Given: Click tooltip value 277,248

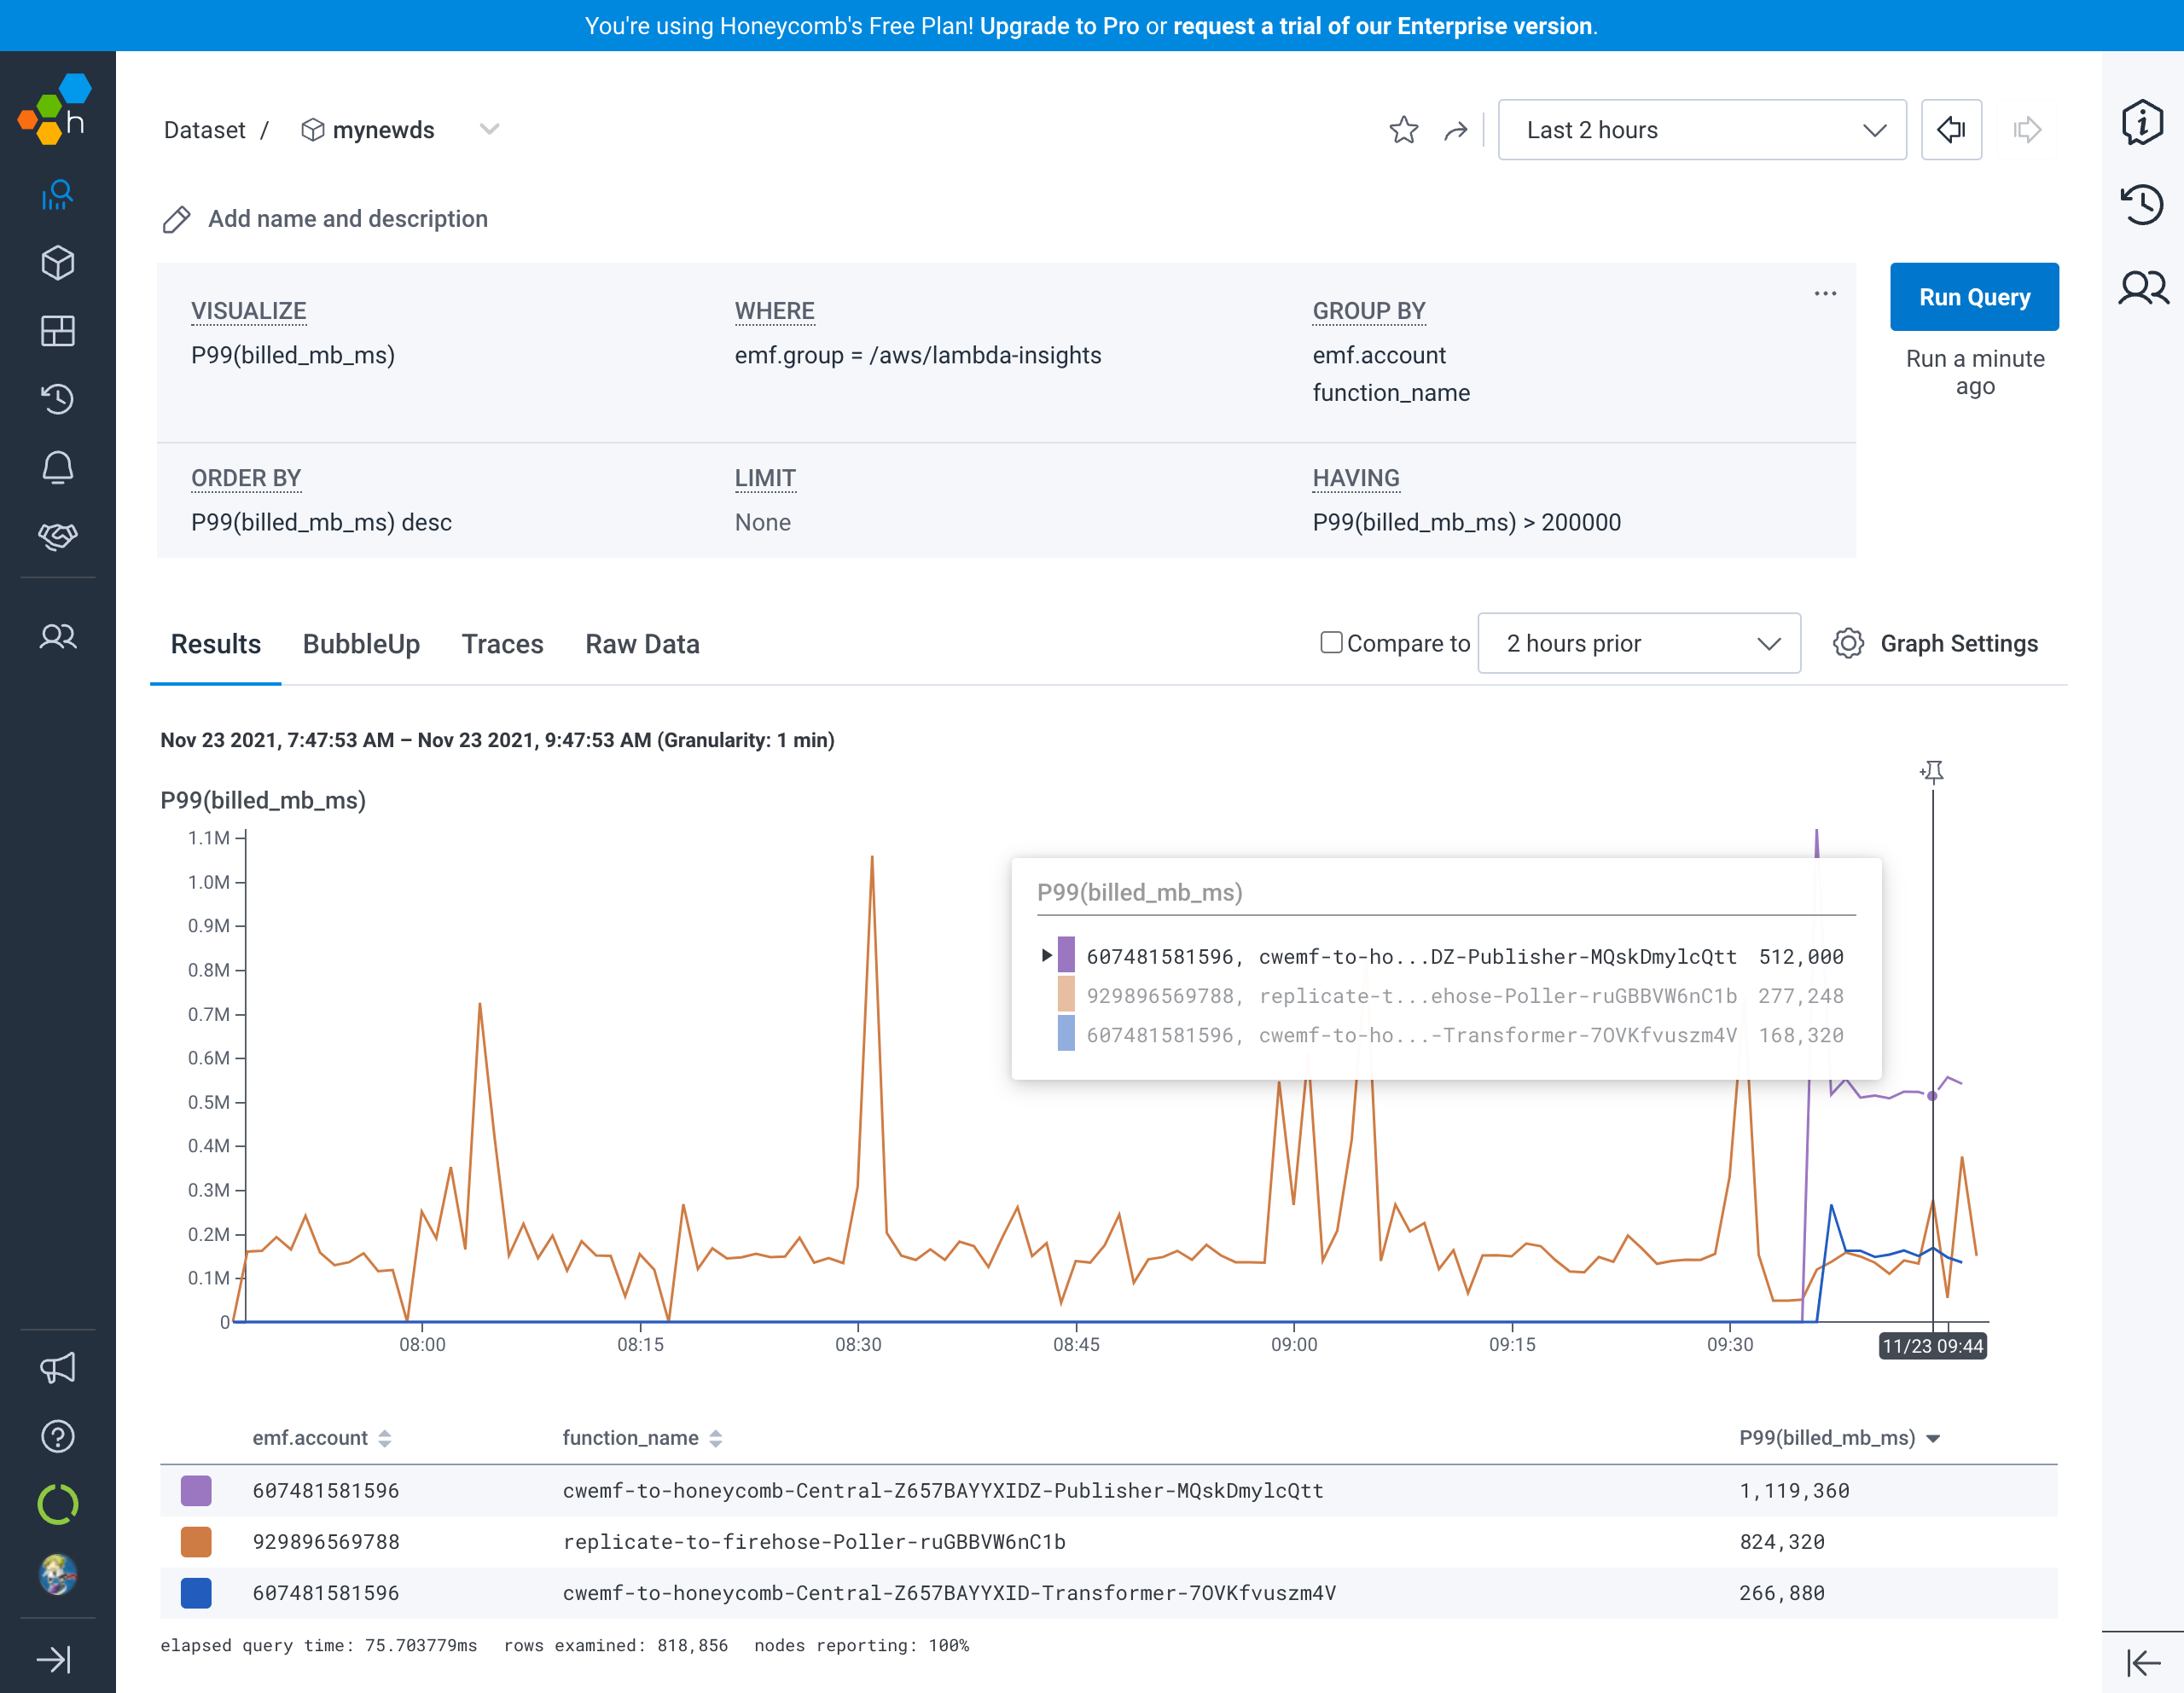Looking at the screenshot, I should (x=1800, y=996).
